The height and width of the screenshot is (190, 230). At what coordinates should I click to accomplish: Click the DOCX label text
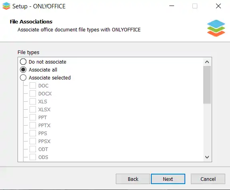(x=45, y=94)
